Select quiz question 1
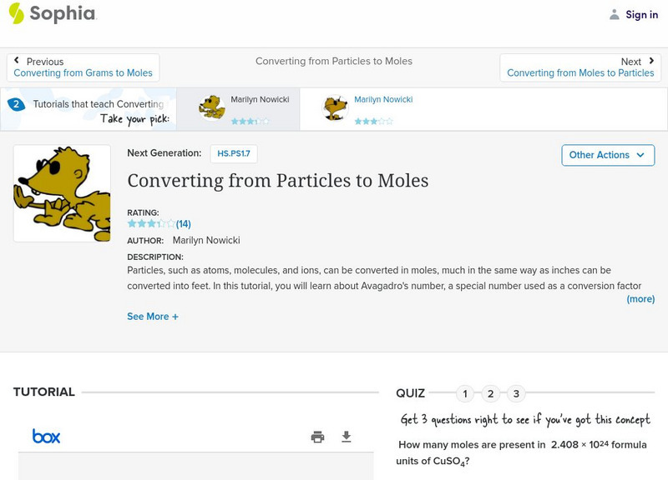The width and height of the screenshot is (668, 480). point(465,393)
